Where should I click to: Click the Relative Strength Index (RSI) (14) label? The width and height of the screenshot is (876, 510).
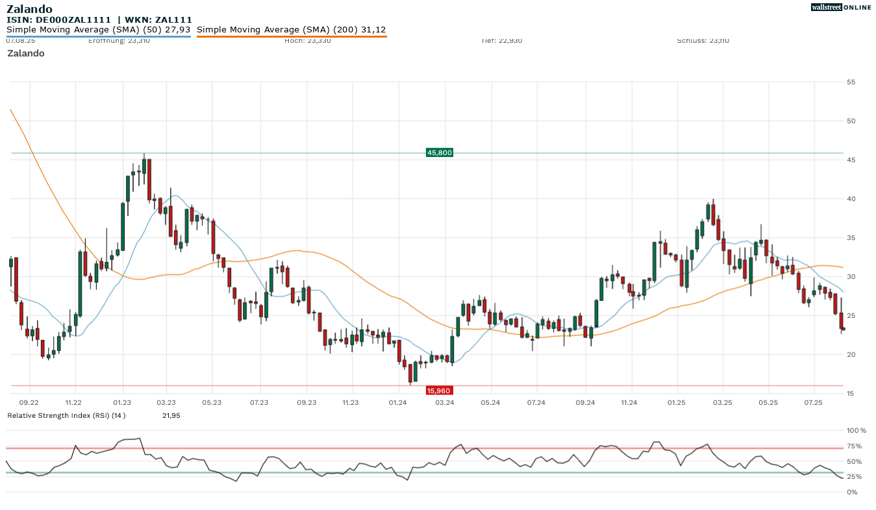[66, 415]
